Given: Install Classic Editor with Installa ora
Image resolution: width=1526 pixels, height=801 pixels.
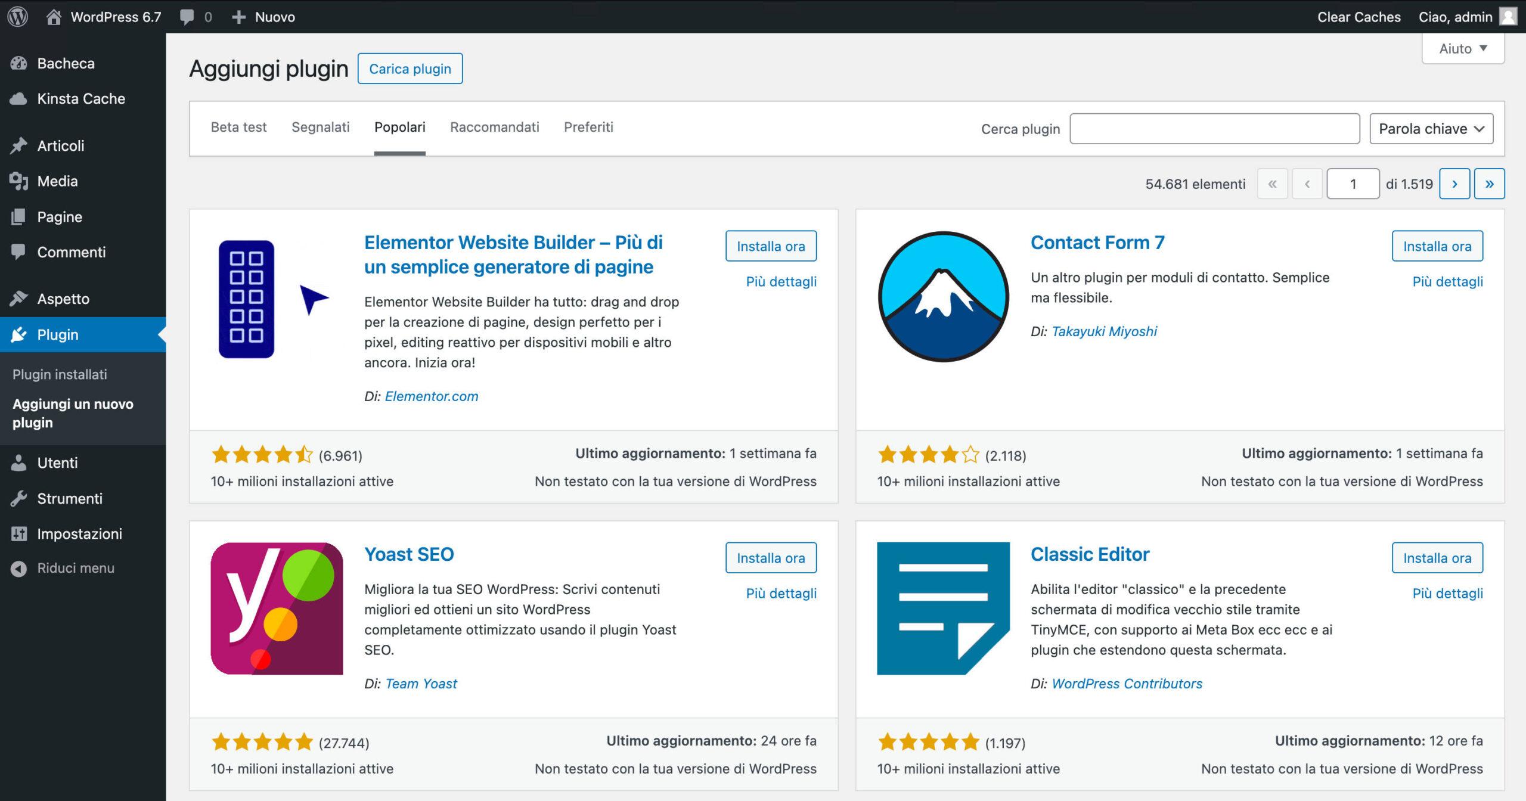Looking at the screenshot, I should click(1437, 558).
